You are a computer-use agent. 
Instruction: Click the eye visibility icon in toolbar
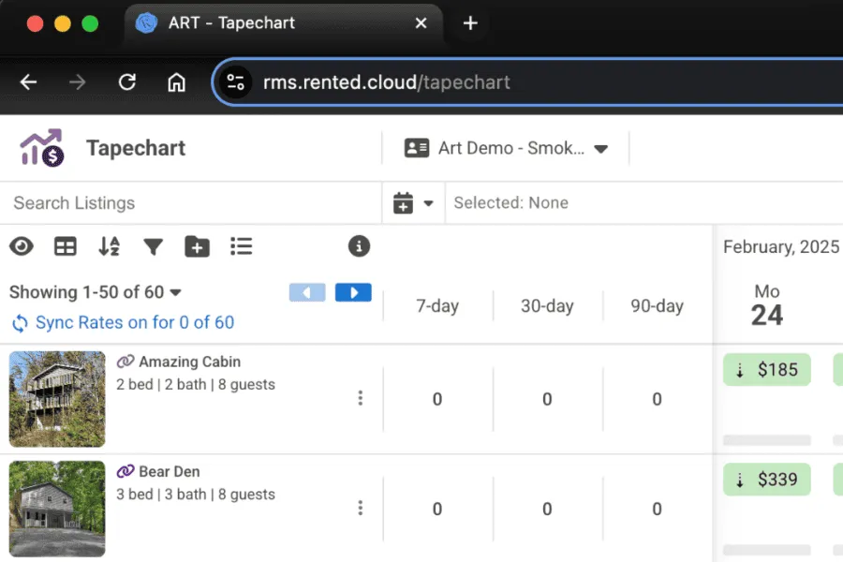click(x=22, y=246)
